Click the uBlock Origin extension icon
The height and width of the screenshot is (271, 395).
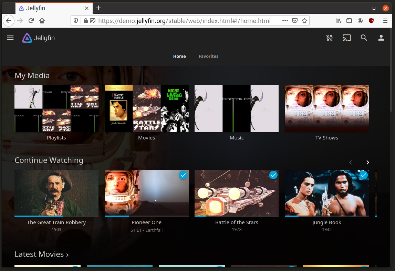(371, 21)
